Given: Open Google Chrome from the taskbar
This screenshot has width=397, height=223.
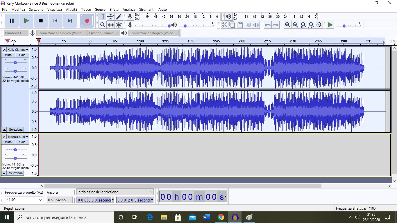Looking at the screenshot, I should (221, 217).
